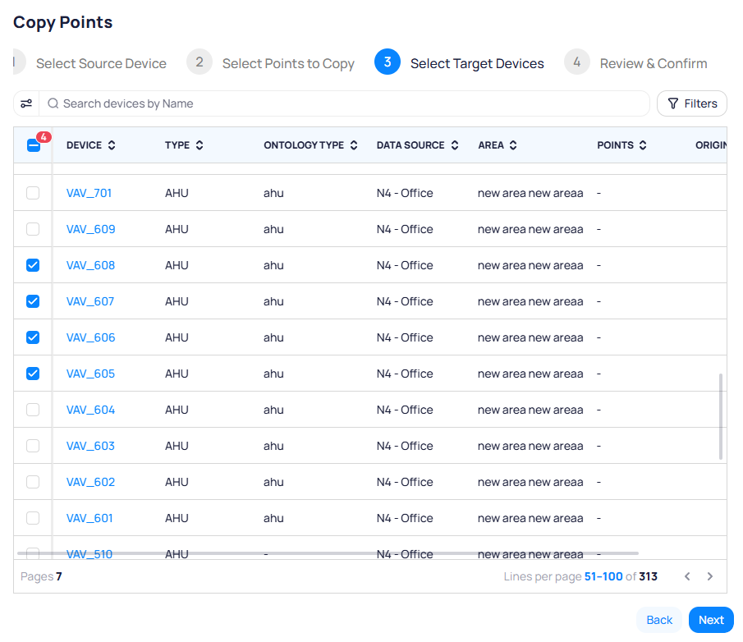This screenshot has width=743, height=642.
Task: Sort by Type column arrows
Action: click(200, 145)
